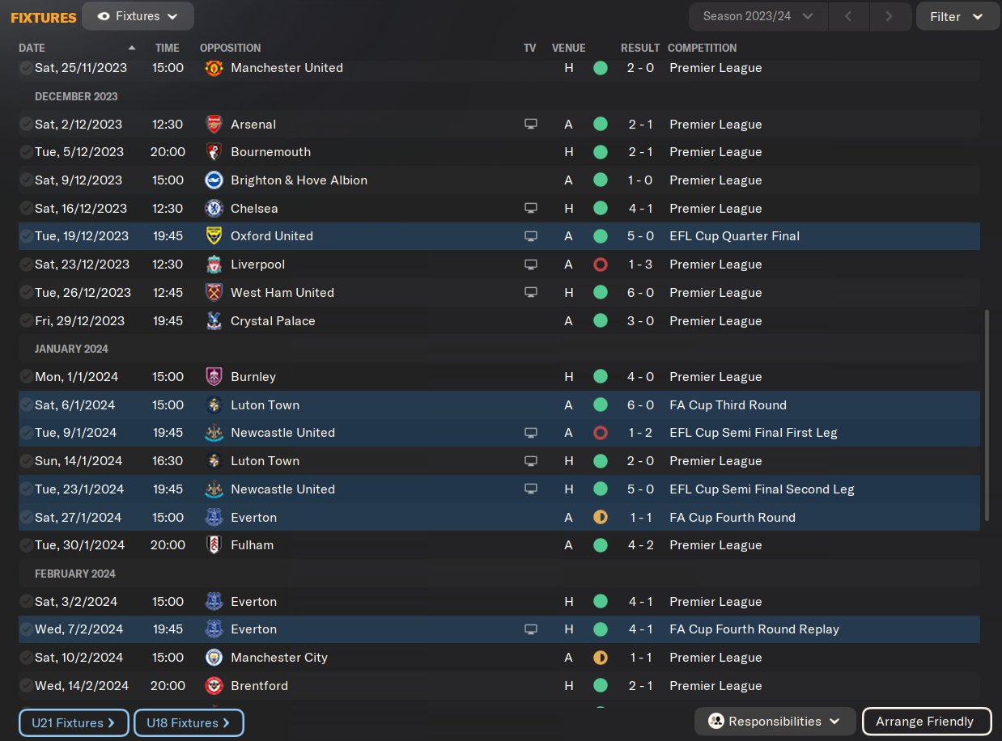Sort by the Date column header

pyautogui.click(x=32, y=48)
